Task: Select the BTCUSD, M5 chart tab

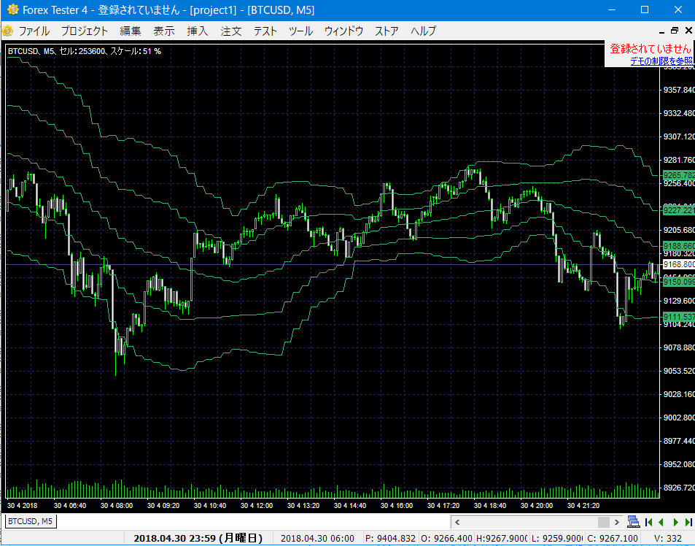Action: coord(31,521)
